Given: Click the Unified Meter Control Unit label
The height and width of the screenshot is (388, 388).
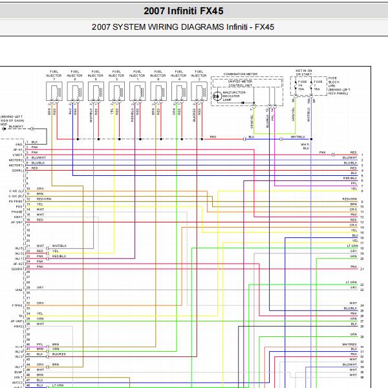Looking at the screenshot, I should [240, 83].
